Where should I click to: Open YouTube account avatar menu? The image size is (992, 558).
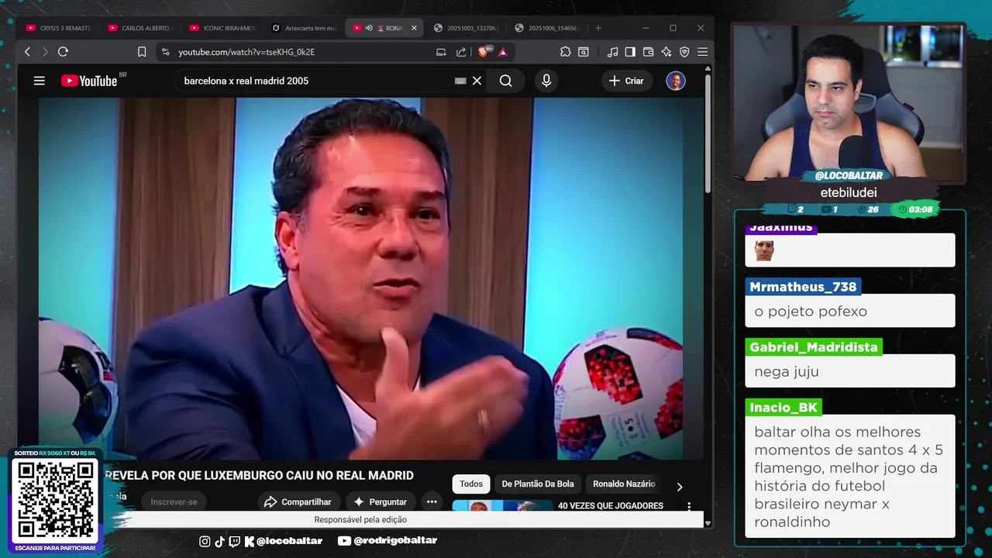[x=676, y=81]
